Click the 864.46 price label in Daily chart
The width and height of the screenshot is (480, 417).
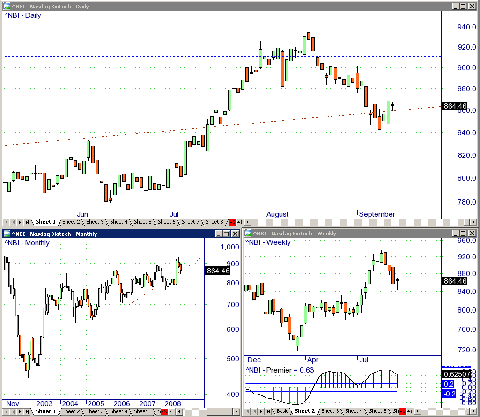pos(455,106)
